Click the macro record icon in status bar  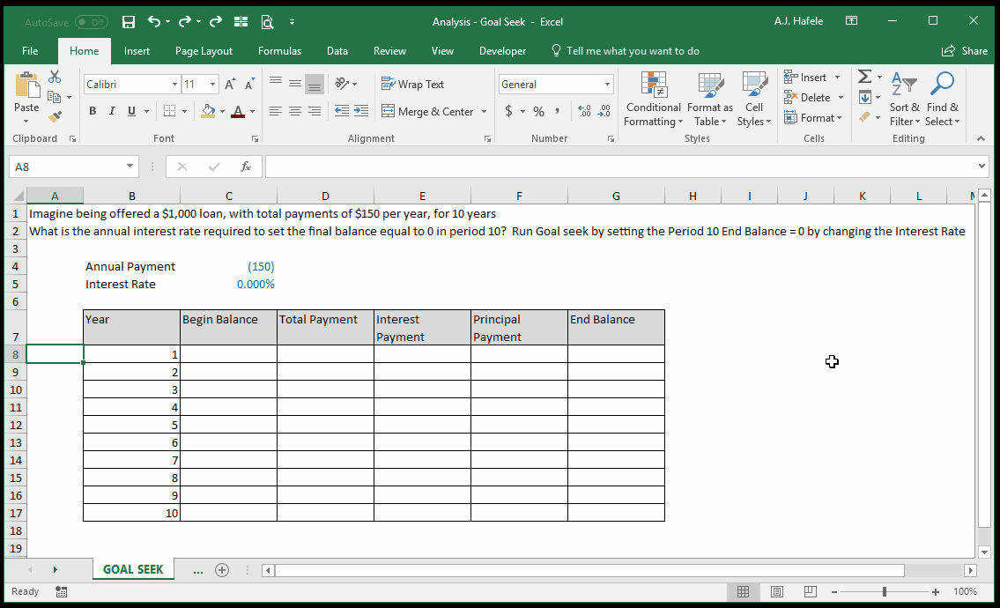61,592
